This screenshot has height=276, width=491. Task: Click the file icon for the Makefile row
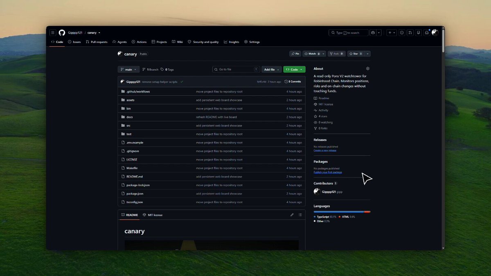123,168
